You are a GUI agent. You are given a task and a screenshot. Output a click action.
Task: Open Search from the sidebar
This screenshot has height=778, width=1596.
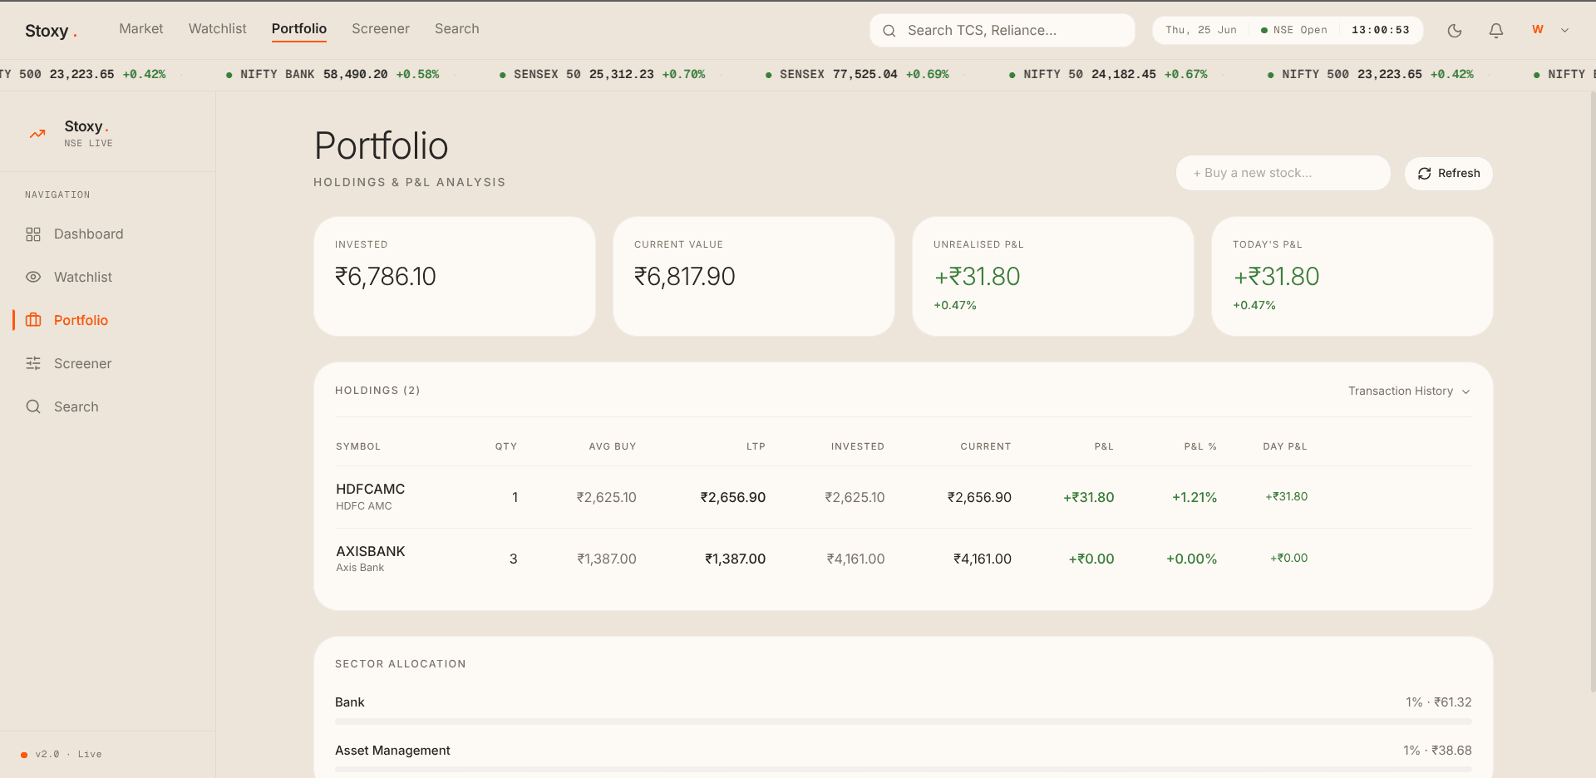pos(108,407)
